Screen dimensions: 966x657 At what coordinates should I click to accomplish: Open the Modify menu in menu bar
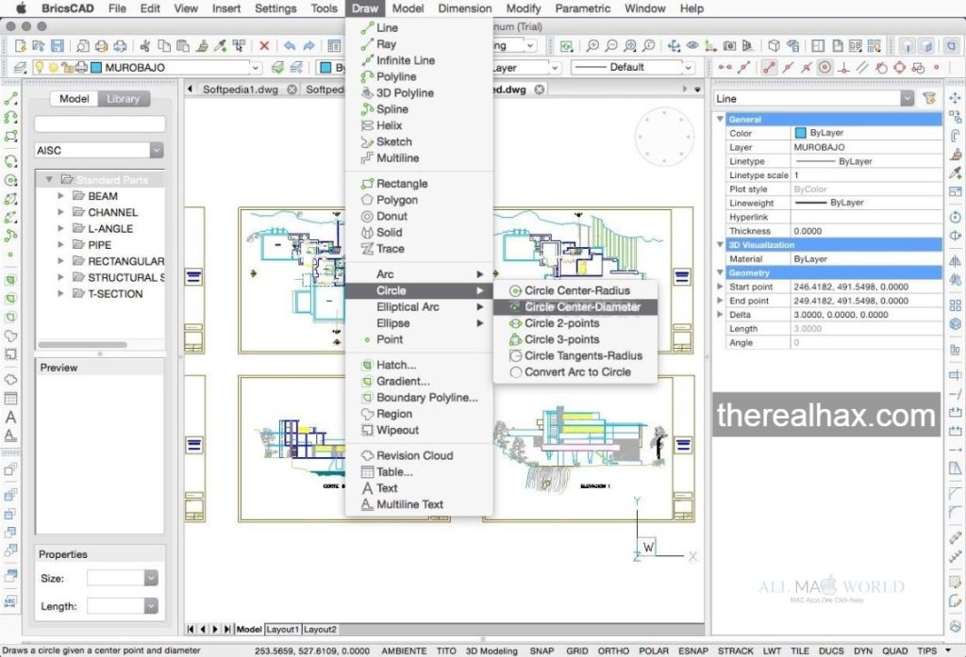[x=523, y=8]
